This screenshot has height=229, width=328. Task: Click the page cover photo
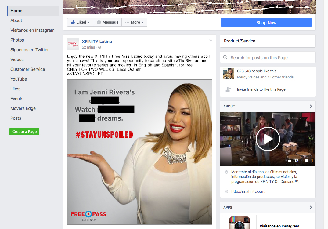189,7
